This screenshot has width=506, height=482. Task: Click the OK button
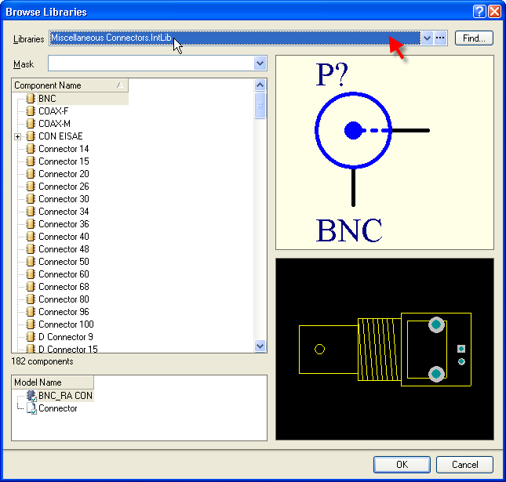point(402,464)
